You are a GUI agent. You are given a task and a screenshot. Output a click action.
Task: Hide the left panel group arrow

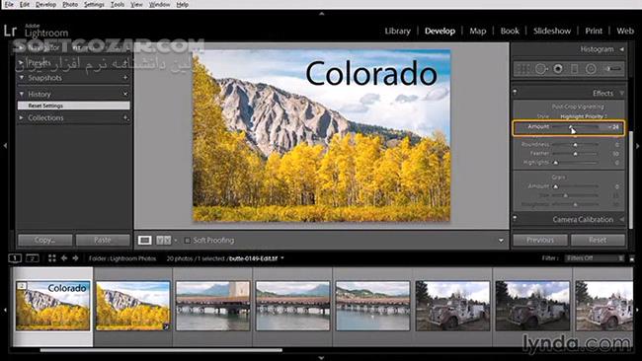tap(5, 145)
